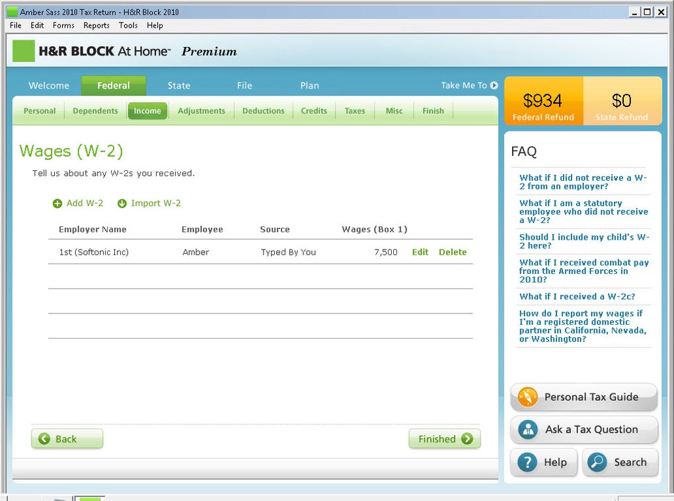Switch to the Credits subtab
The width and height of the screenshot is (674, 501).
point(314,111)
